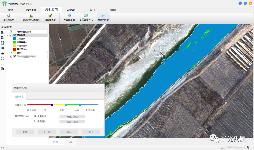Open the 指数计算 ribbon tab
Screen dimensions: 254x150
[31, 10]
